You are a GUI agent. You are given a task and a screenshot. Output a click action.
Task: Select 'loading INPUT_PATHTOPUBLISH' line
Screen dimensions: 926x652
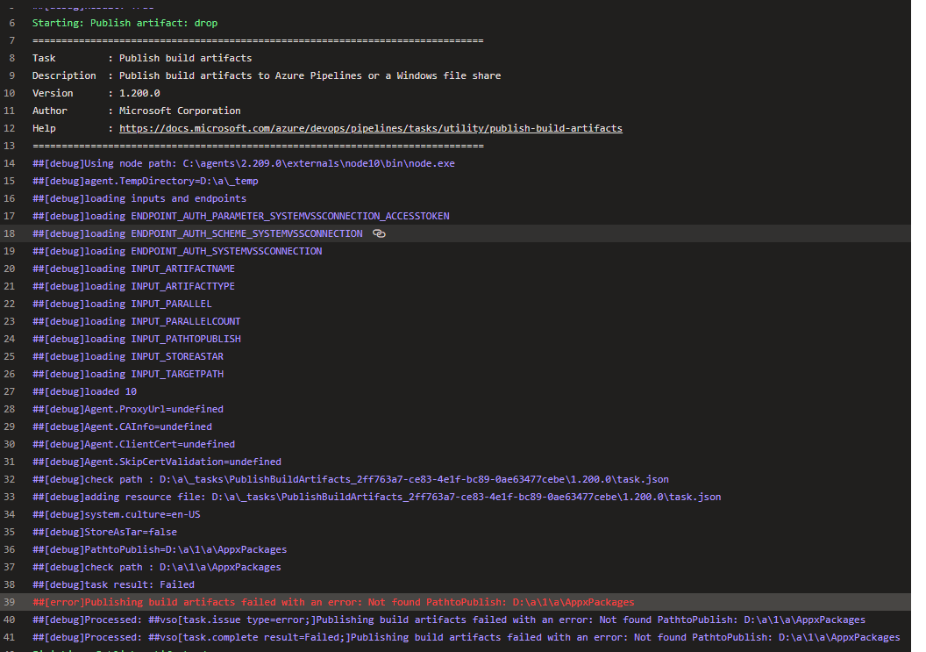point(137,340)
